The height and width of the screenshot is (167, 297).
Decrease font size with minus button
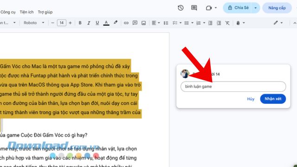52,23
